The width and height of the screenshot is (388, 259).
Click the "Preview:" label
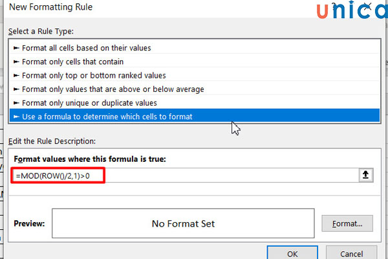(29, 224)
